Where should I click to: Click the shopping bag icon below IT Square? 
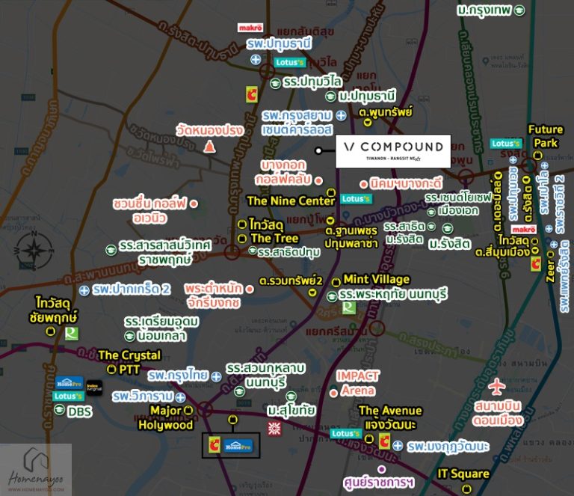tap(466, 489)
